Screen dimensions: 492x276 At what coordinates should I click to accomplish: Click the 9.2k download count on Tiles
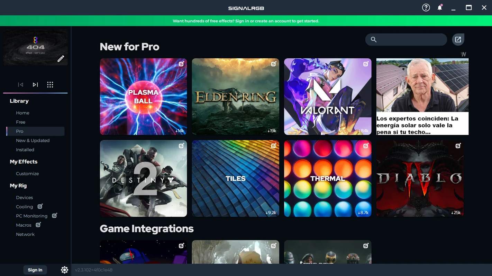tap(271, 213)
